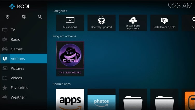The height and width of the screenshot is (110, 195).
Task: Click the Radio icon in sidebar
Action: [5, 39]
